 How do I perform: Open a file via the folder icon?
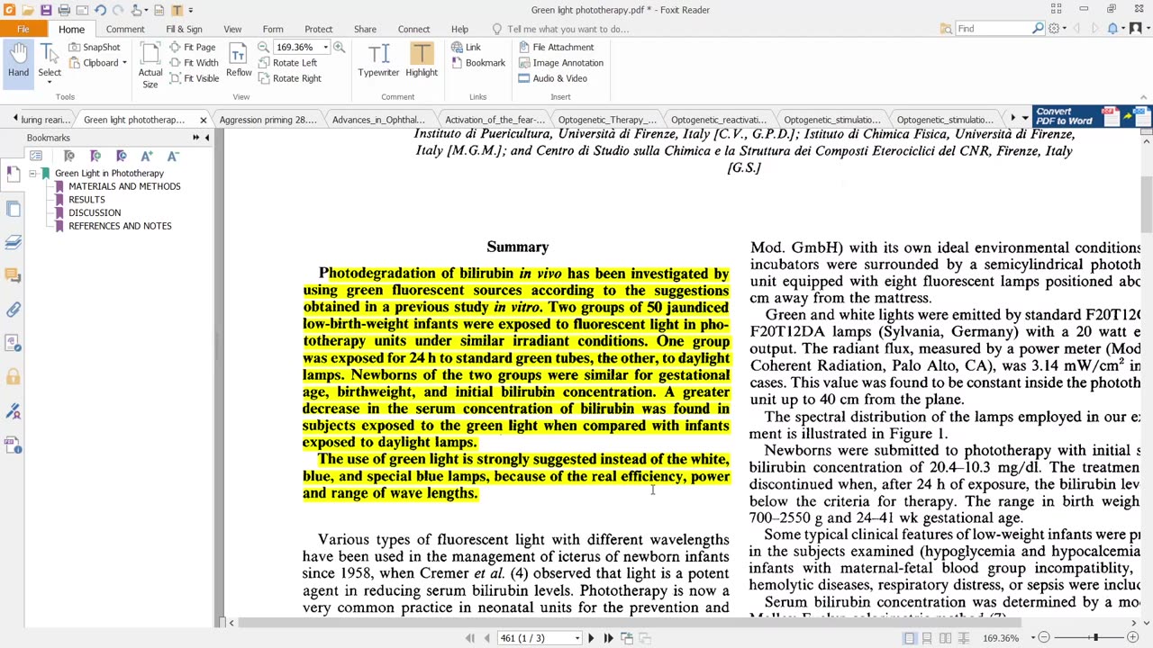27,10
